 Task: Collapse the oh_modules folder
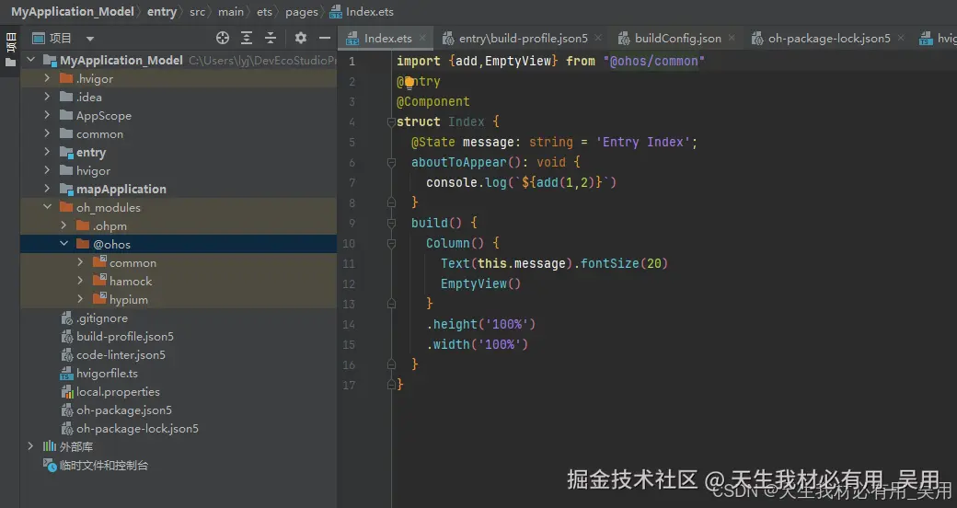[x=47, y=207]
